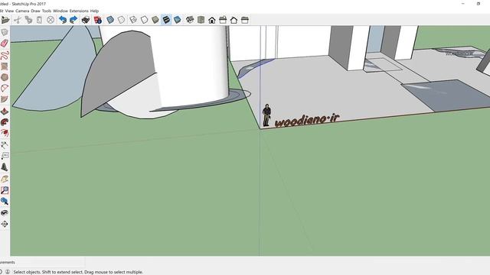Viewport: 490px width, 275px height.
Task: Select the 3D Text tool
Action: coord(5,167)
